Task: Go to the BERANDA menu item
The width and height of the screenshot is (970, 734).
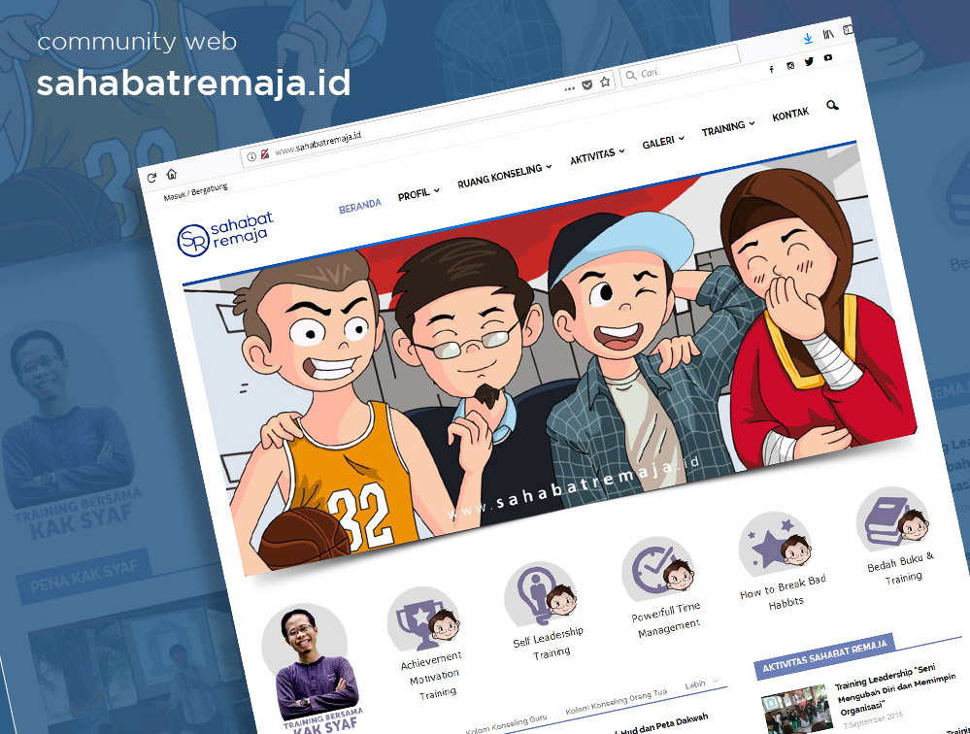Action: (360, 206)
